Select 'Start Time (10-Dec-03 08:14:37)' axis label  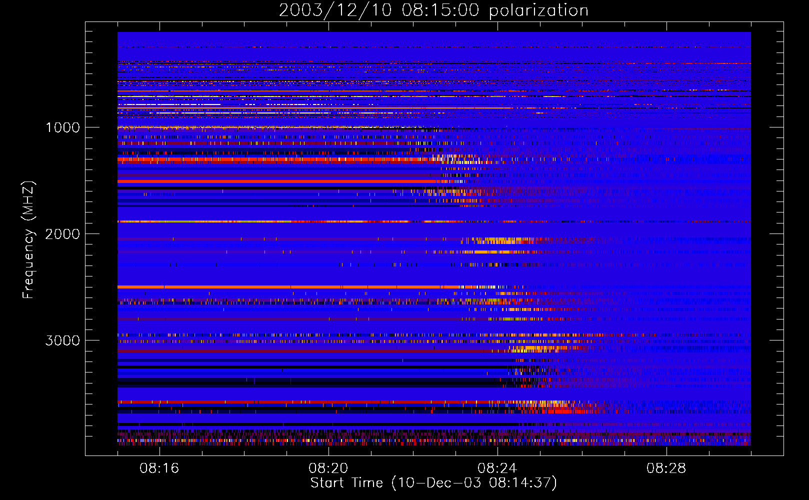433,483
